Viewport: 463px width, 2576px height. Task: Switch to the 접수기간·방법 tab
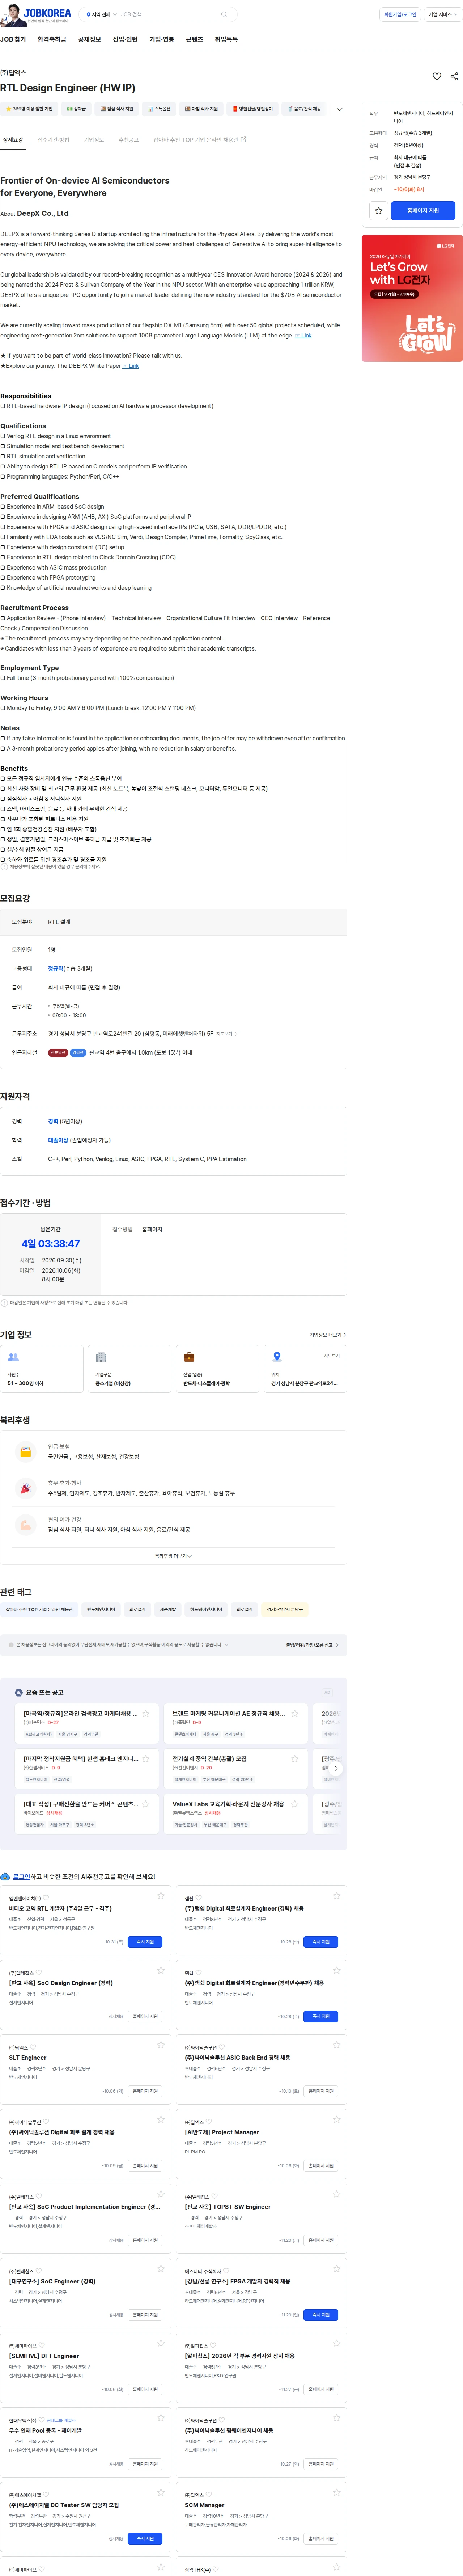pyautogui.click(x=54, y=140)
